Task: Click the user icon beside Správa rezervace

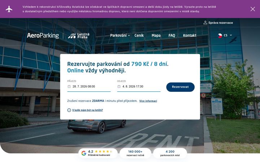Action: click(205, 23)
